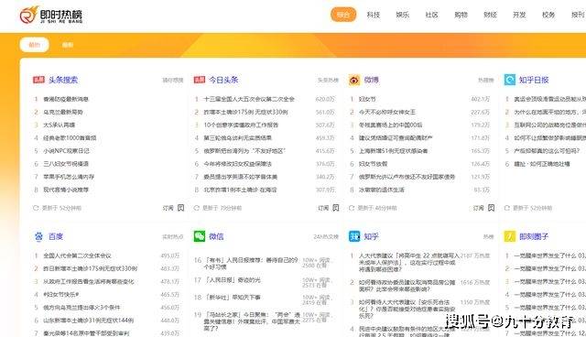Open 知乎 item 3 about 安乐死合法化
The image size is (586, 337).
click(407, 309)
